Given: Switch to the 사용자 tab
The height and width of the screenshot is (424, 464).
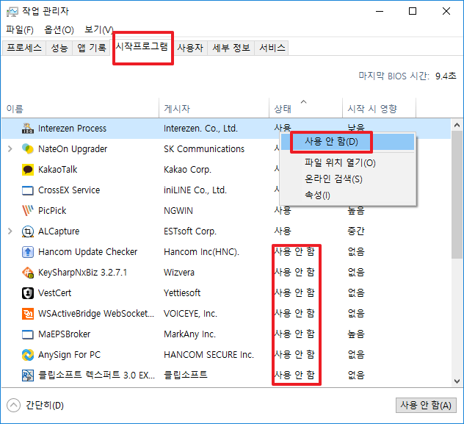Looking at the screenshot, I should (x=190, y=48).
